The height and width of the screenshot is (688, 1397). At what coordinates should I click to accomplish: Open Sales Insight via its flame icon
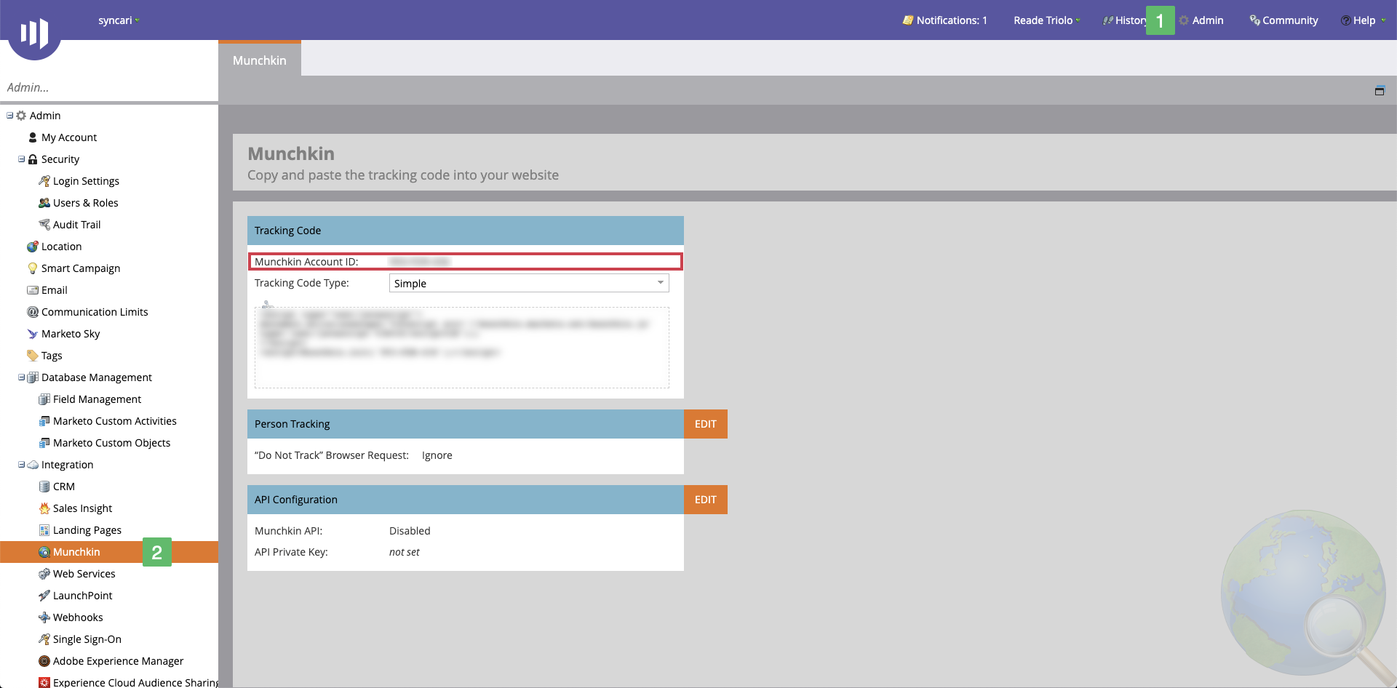tap(44, 508)
